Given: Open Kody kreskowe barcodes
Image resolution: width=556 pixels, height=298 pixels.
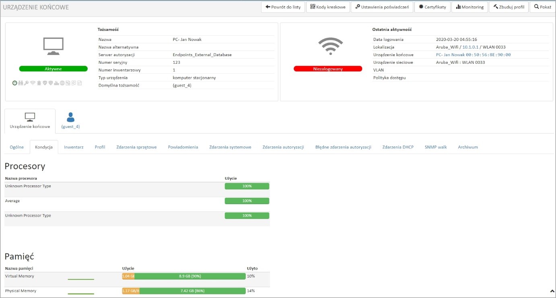Looking at the screenshot, I should [328, 7].
